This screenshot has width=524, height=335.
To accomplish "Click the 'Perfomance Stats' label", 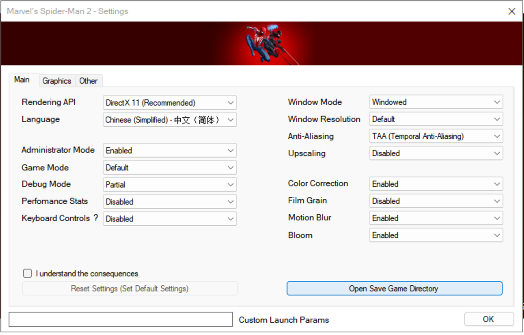I will (55, 201).
